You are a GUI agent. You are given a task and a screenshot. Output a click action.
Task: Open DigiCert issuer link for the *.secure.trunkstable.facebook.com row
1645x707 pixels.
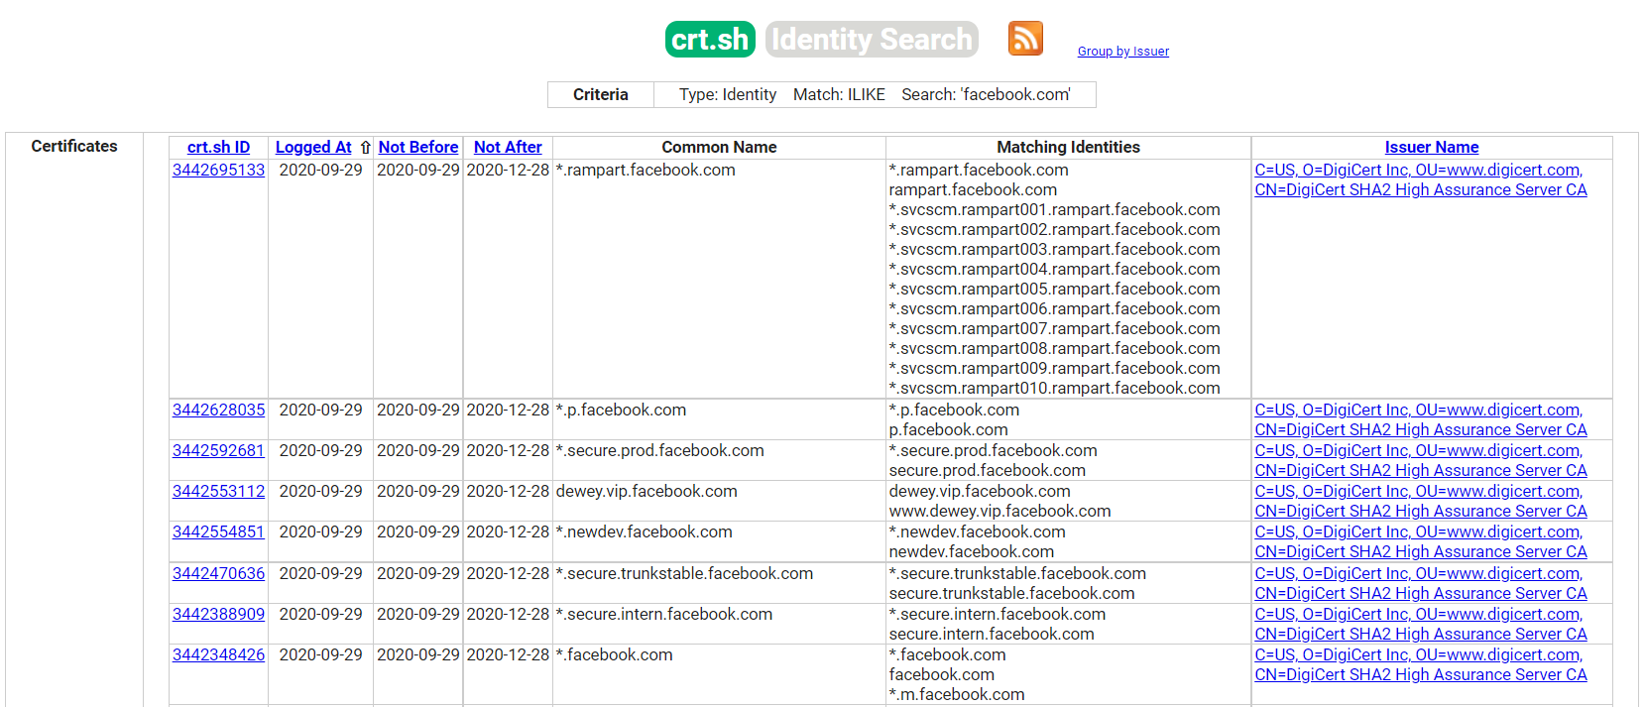pyautogui.click(x=1421, y=583)
